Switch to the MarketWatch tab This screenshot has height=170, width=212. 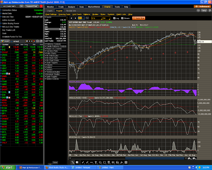94,7
